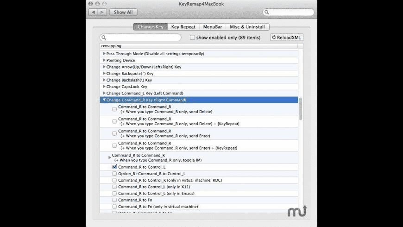Check Option_R+Command_R to Control_L

pos(114,174)
